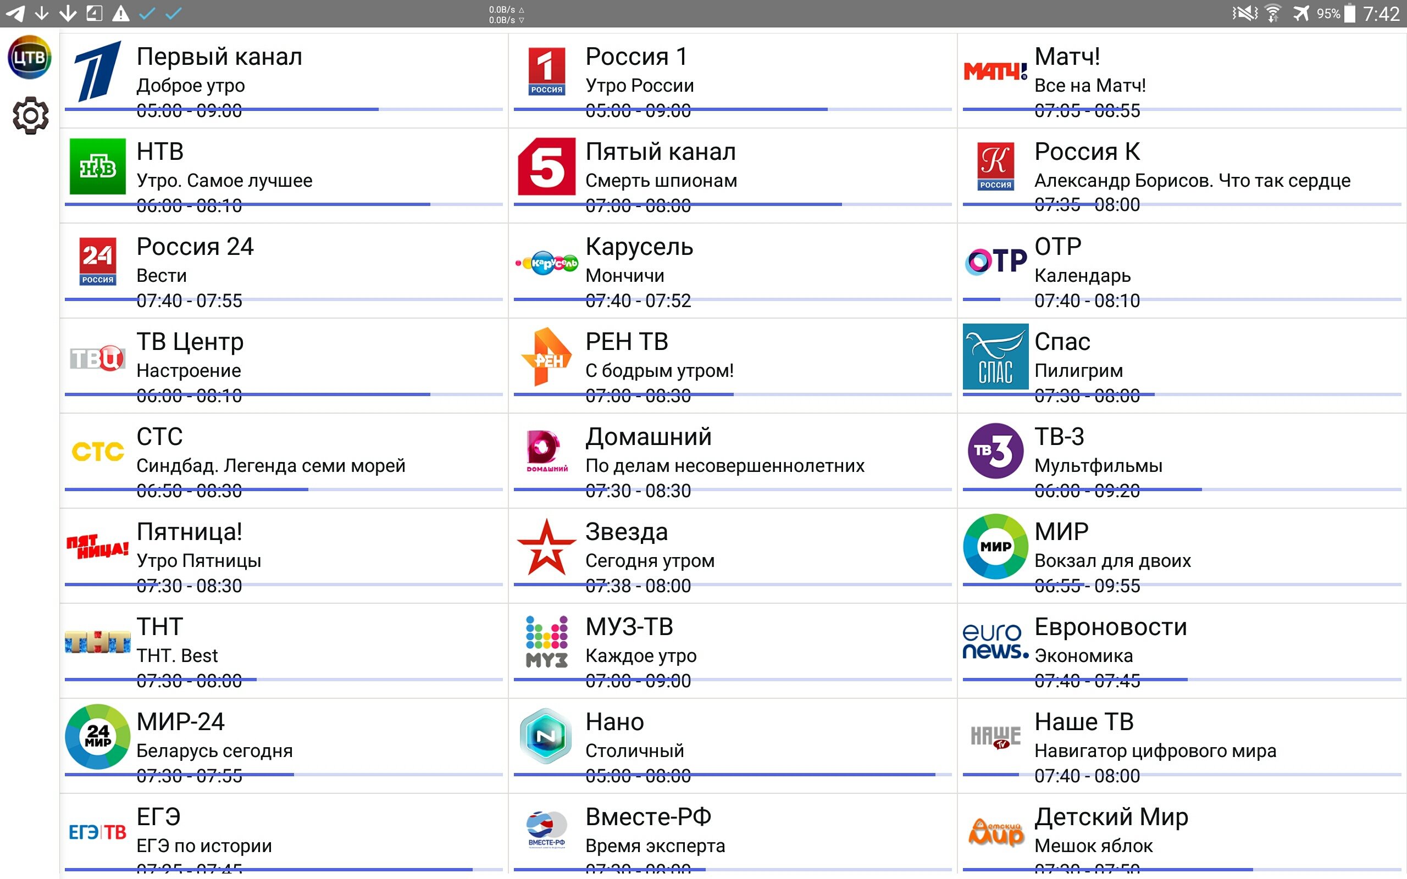1407x879 pixels.
Task: Select program 'Александр Борисов. Что так сердце'
Action: pos(1193,181)
